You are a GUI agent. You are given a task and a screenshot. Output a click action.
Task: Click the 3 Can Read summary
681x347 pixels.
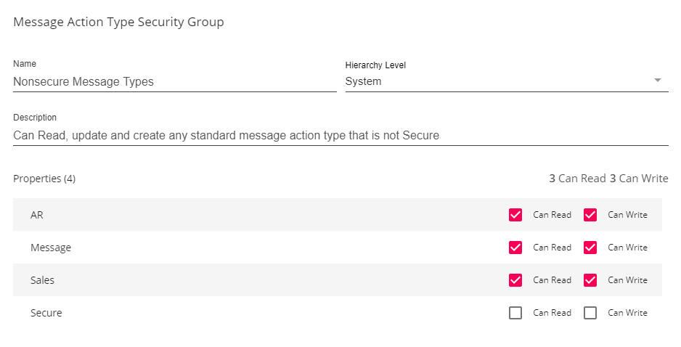[577, 179]
